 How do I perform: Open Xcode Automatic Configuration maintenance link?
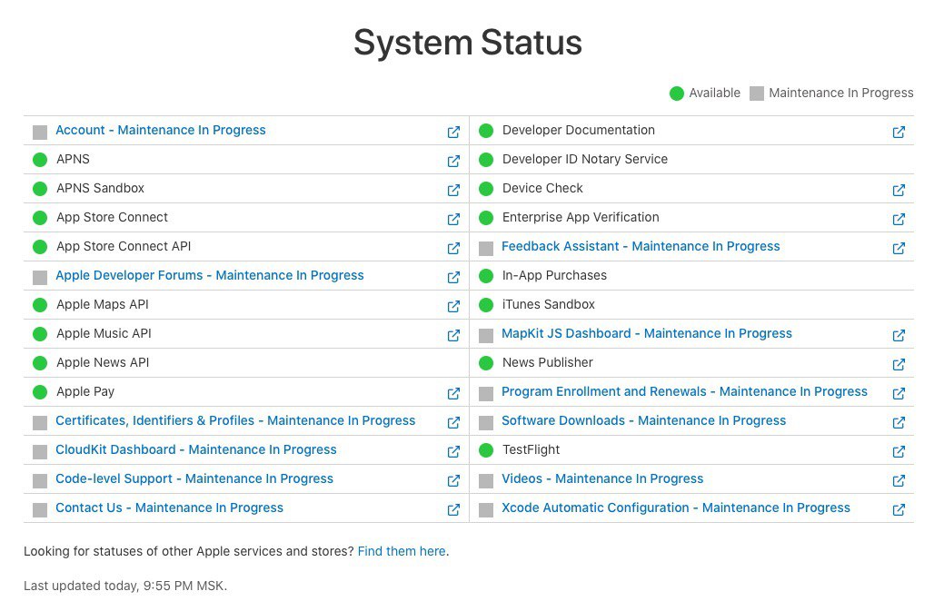point(676,508)
